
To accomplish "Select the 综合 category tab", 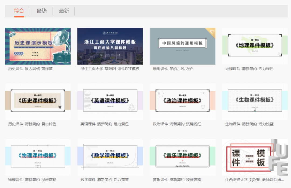I will point(19,11).
